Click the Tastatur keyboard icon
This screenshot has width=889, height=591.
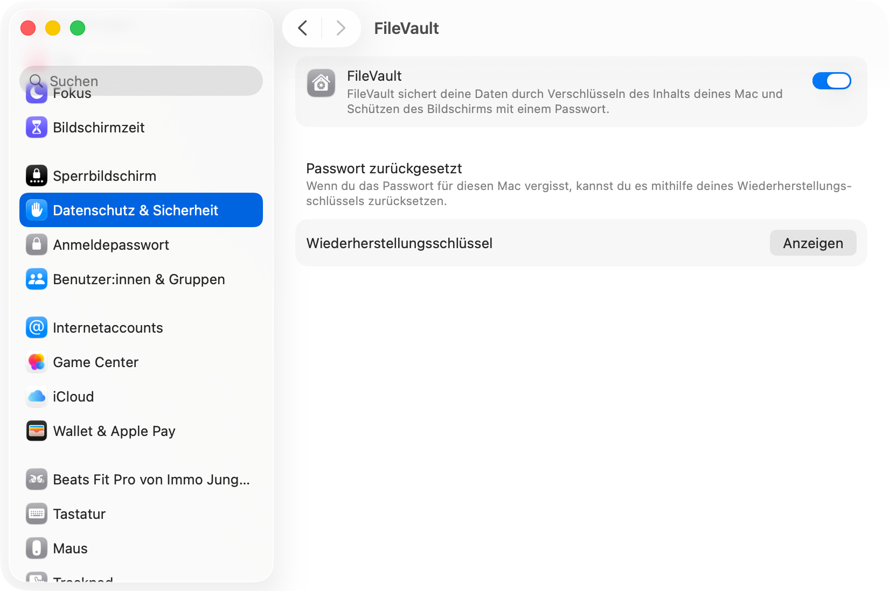point(37,514)
